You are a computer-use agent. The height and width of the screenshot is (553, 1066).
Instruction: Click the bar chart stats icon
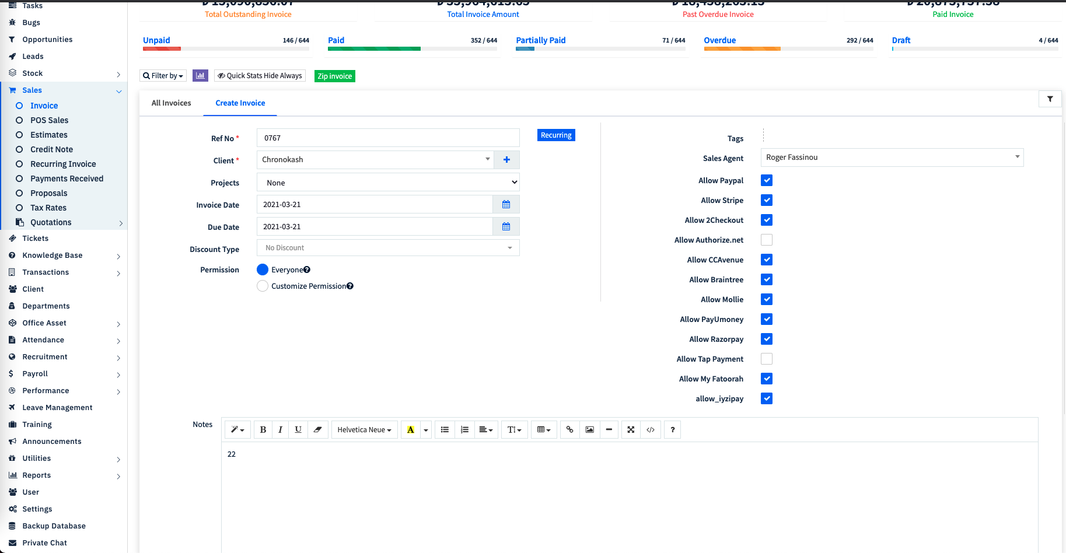tap(200, 76)
